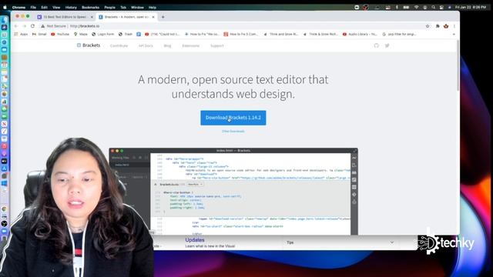This screenshot has height=277, width=493.
Task: Open the Trash bookmark
Action: click(126, 34)
